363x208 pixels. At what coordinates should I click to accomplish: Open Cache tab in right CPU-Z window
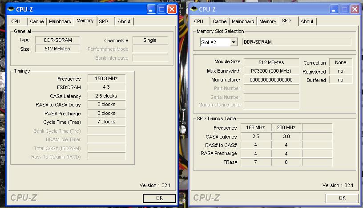click(219, 21)
